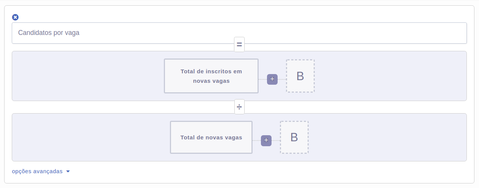Click empty numerator panel area right of B box

click(391, 76)
